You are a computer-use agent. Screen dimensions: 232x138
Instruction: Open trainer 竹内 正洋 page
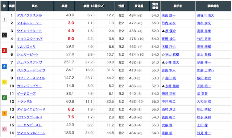[204, 39]
